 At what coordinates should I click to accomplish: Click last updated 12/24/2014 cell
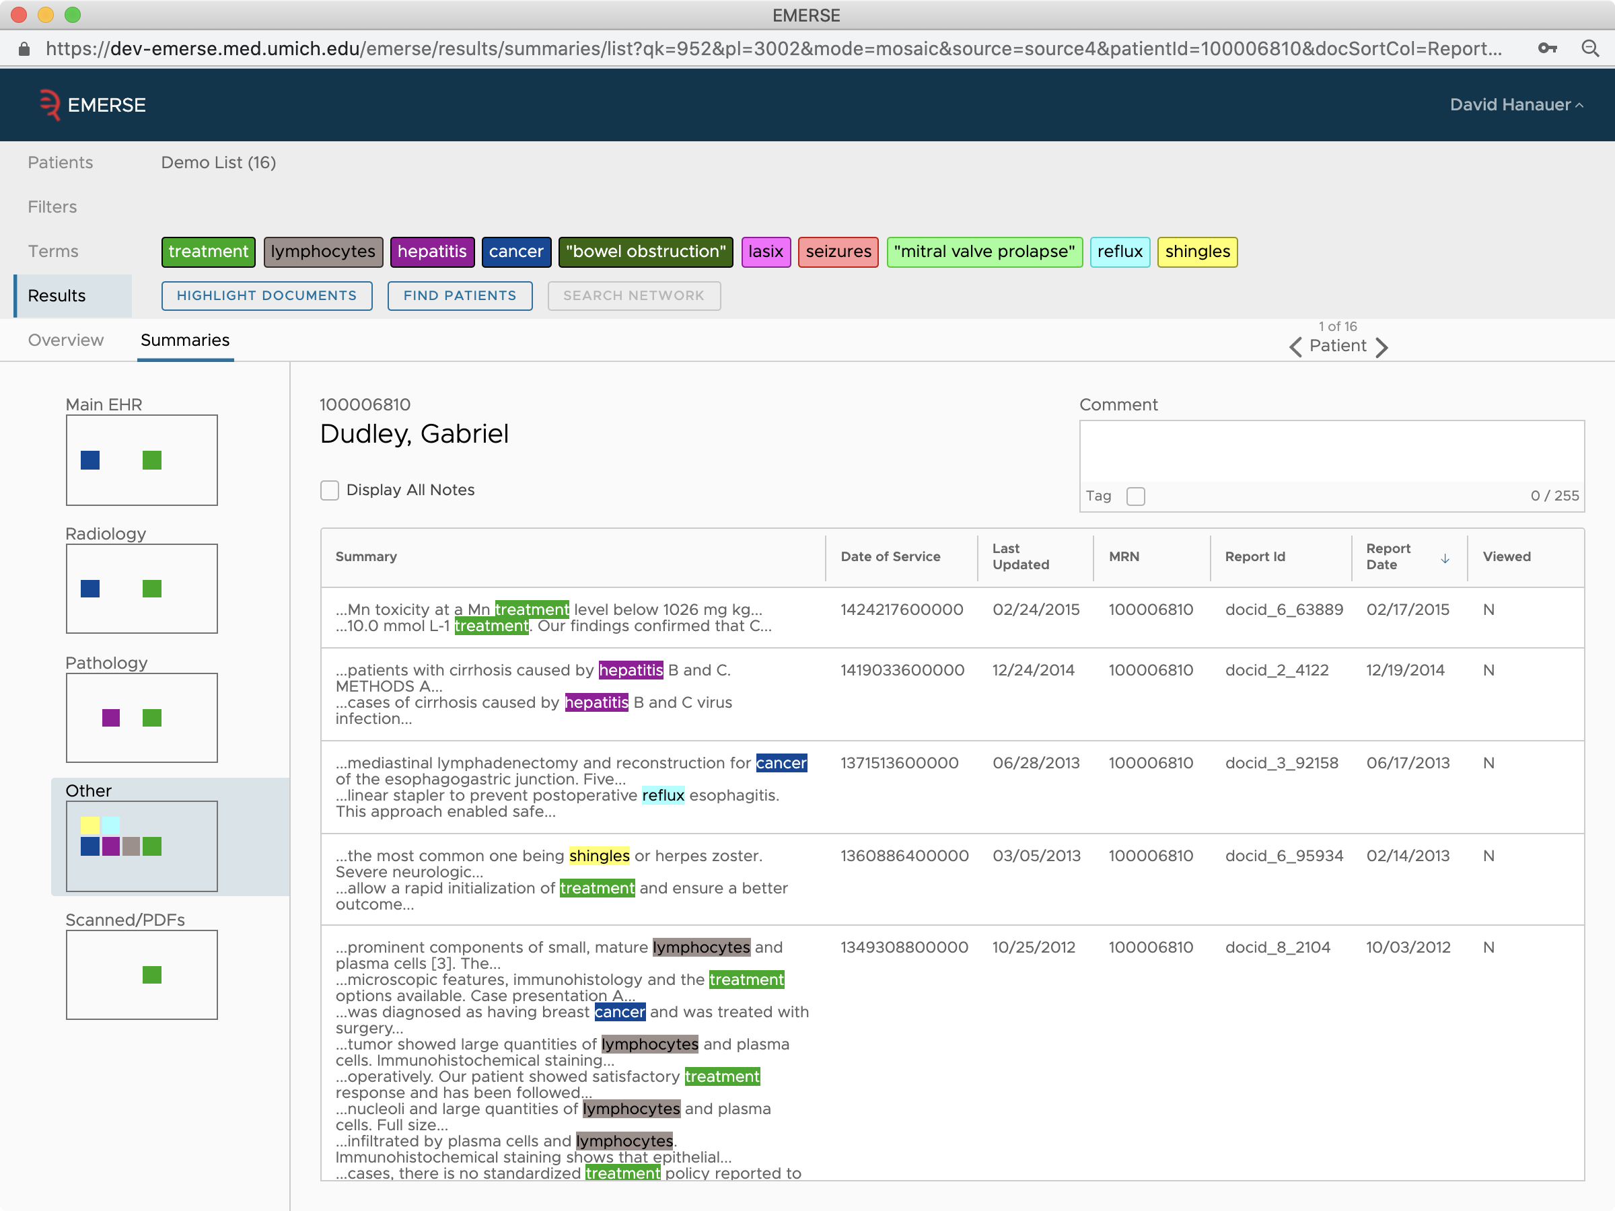pos(1033,670)
